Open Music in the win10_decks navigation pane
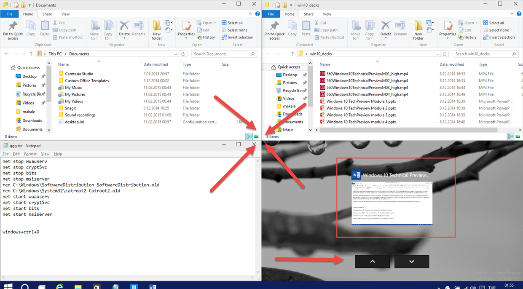This screenshot has width=523, height=289. coord(288,130)
